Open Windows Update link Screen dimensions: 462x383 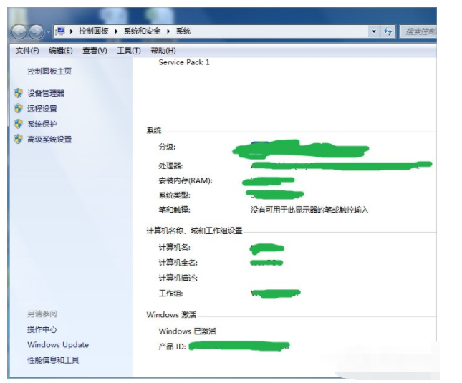(x=58, y=345)
